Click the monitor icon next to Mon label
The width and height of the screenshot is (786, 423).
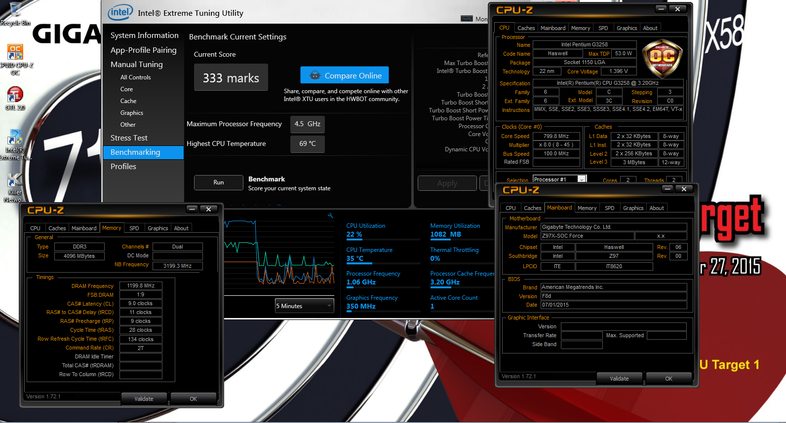click(467, 18)
